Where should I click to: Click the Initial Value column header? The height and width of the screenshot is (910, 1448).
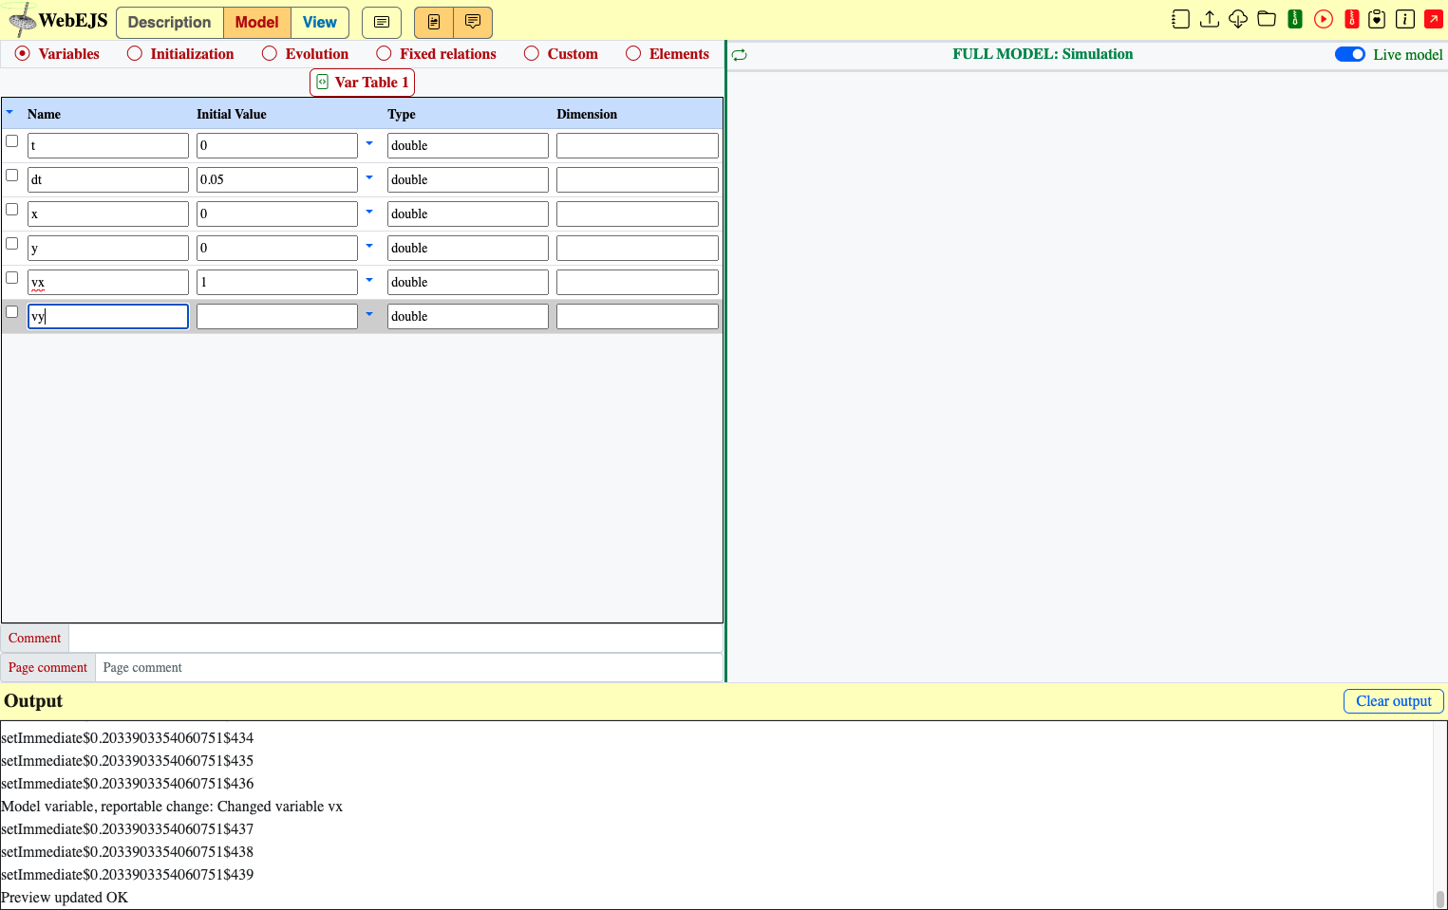pyautogui.click(x=232, y=114)
